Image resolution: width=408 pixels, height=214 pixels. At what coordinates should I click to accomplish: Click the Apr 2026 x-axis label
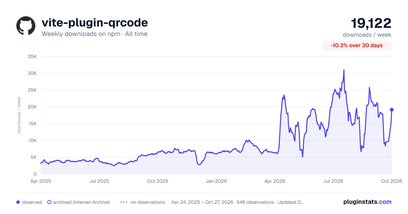(274, 181)
